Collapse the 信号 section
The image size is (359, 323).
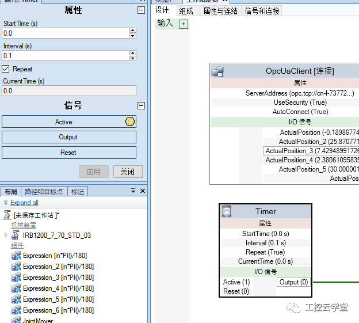(x=141, y=105)
